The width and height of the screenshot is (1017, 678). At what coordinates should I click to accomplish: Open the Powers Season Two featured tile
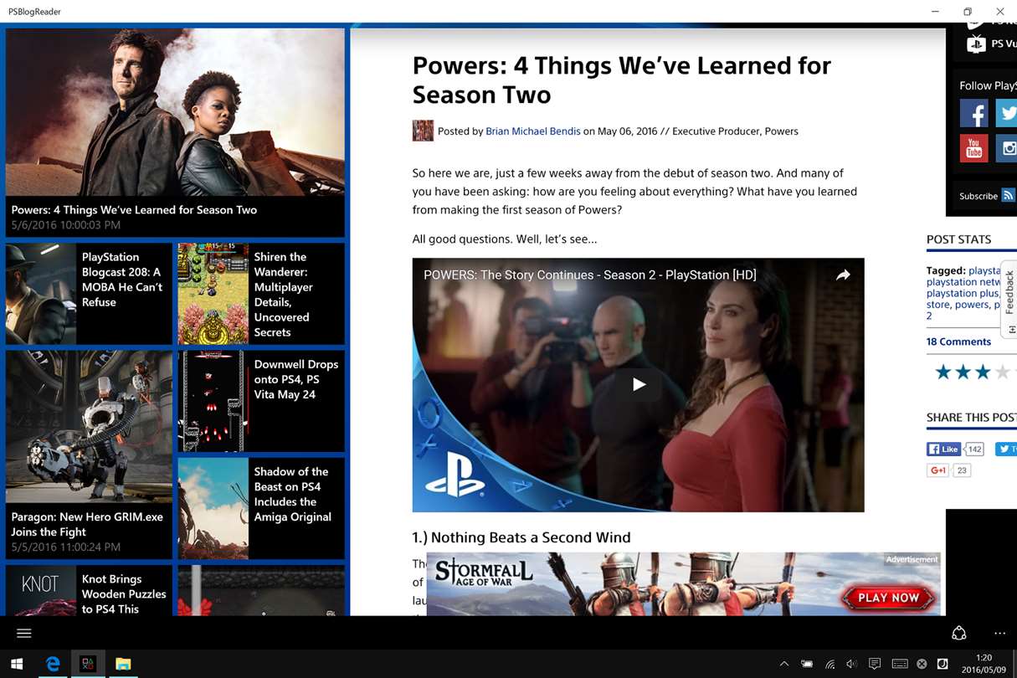coord(175,132)
